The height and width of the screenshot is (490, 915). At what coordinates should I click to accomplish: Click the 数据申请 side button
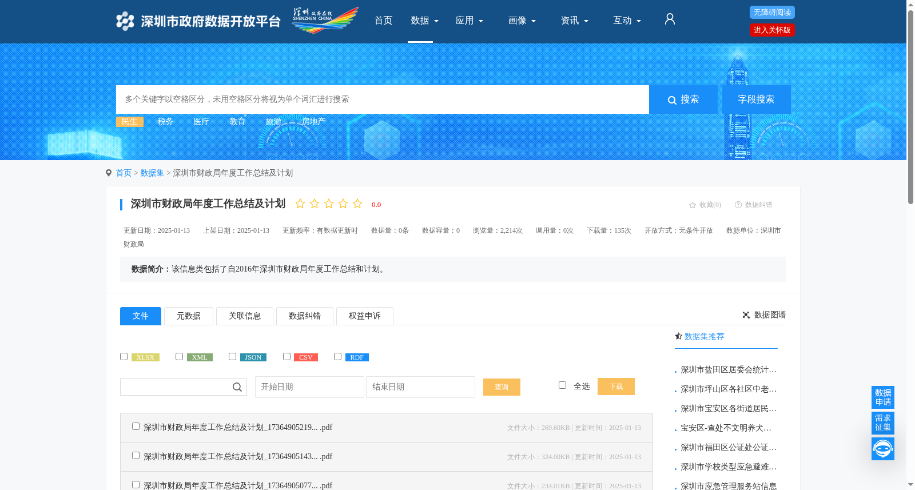(x=883, y=397)
